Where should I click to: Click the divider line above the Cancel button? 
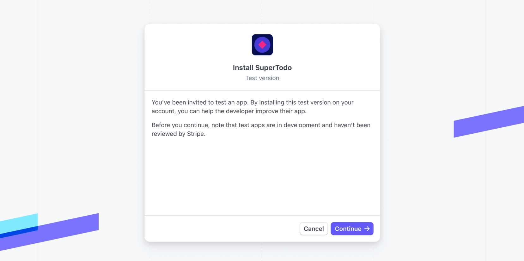pos(262,215)
